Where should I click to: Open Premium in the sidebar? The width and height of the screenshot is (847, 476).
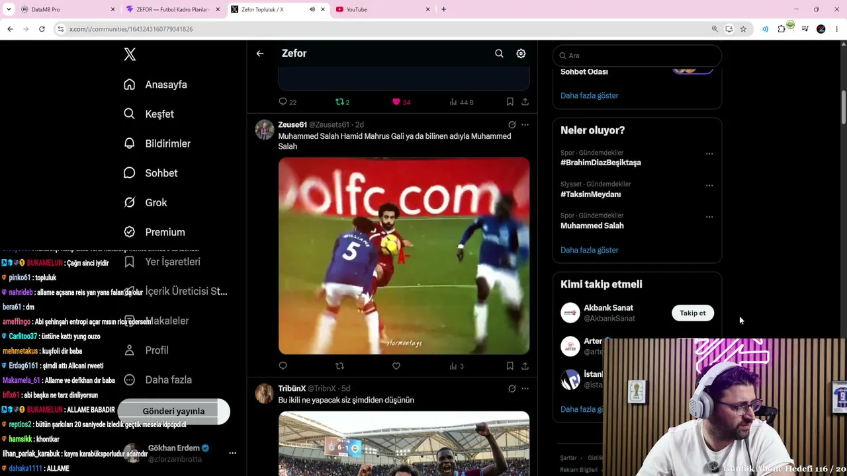click(x=154, y=232)
